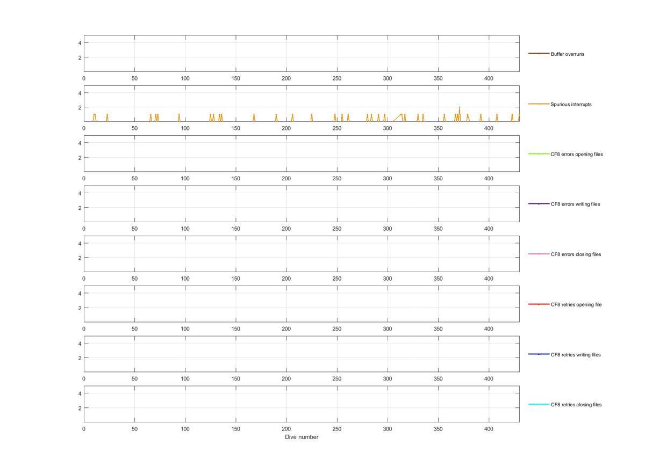Click the CF8 errors closing files legend
645x475 pixels.
[576, 254]
